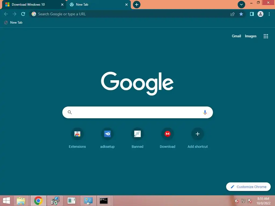Viewport: 275px width, 206px height.
Task: Click the magnifier icon in the search box
Action: [x=70, y=112]
